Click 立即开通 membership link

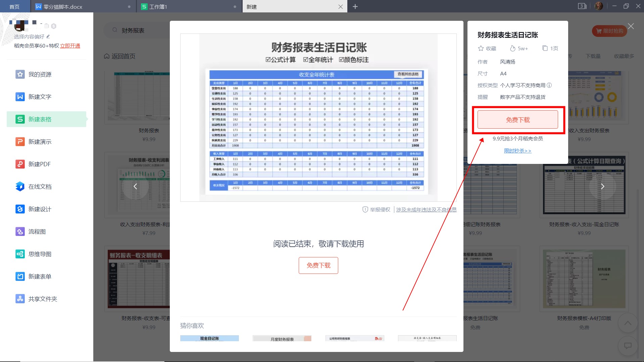point(70,46)
